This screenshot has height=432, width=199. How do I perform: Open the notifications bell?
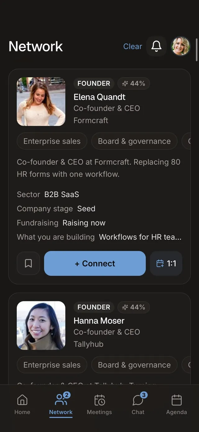[156, 46]
